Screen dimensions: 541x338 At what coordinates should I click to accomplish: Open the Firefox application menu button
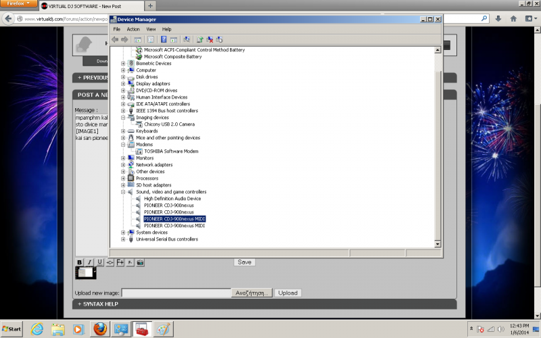(x=19, y=3)
